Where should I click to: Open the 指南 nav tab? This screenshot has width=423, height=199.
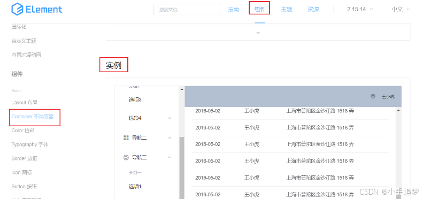[233, 9]
